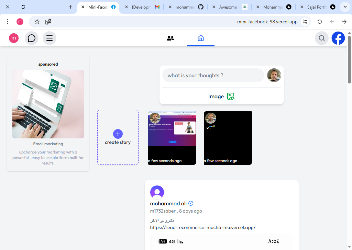The height and width of the screenshot is (250, 352).
Task: Click the Facebook logo icon
Action: tap(338, 38)
